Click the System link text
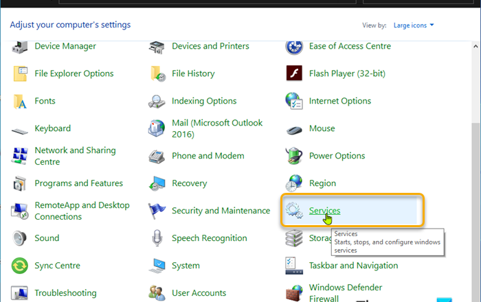481x302 pixels. [x=186, y=266]
